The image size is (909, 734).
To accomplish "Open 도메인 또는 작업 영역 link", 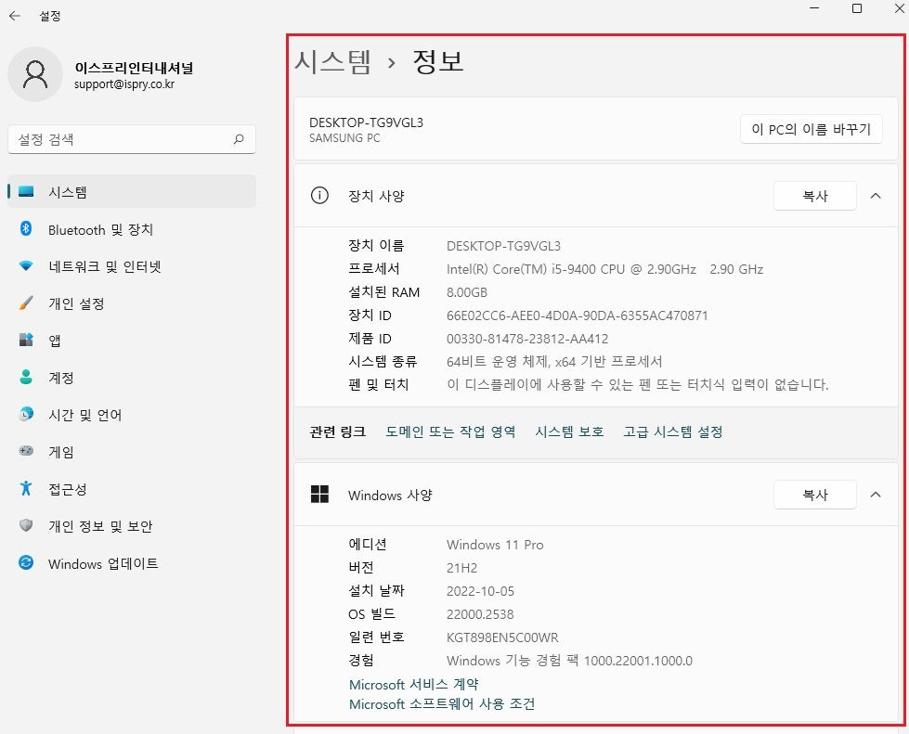I will point(450,431).
